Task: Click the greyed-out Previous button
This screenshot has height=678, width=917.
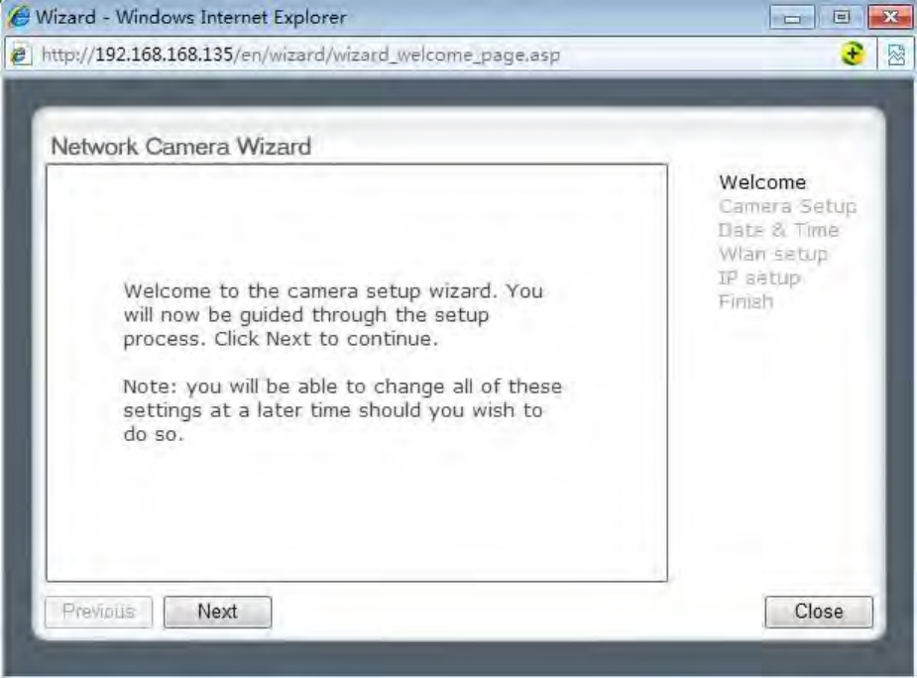Action: point(99,612)
